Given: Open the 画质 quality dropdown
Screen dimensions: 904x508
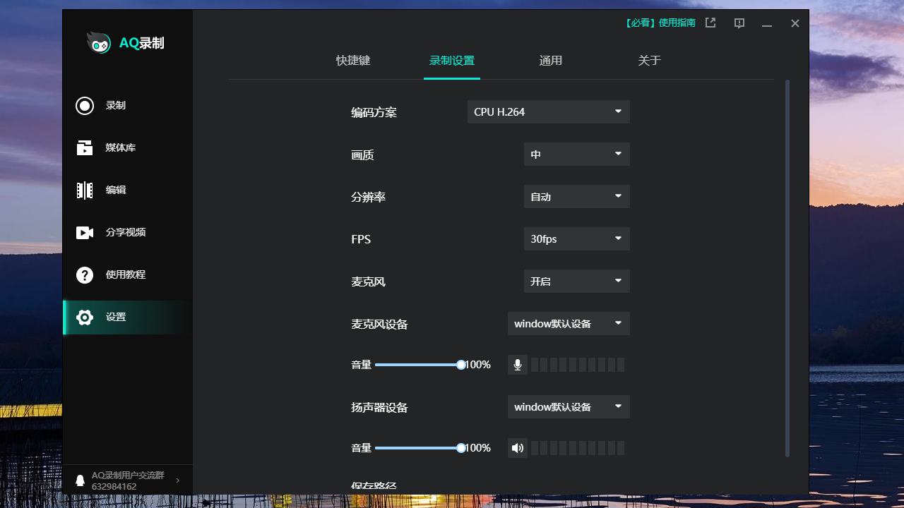Looking at the screenshot, I should (x=576, y=154).
